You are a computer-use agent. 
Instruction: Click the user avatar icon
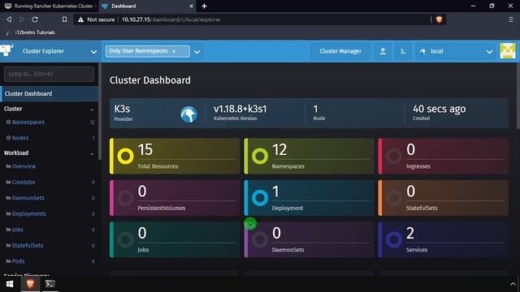507,51
